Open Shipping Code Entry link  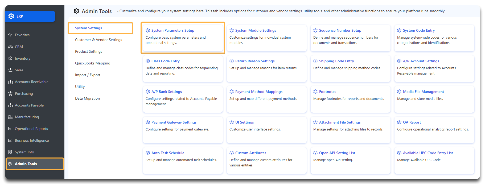pyautogui.click(x=336, y=61)
